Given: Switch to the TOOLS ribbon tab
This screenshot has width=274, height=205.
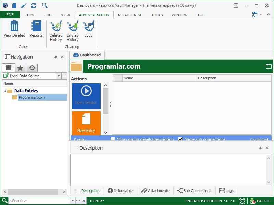Looking at the screenshot, I should click(157, 15).
